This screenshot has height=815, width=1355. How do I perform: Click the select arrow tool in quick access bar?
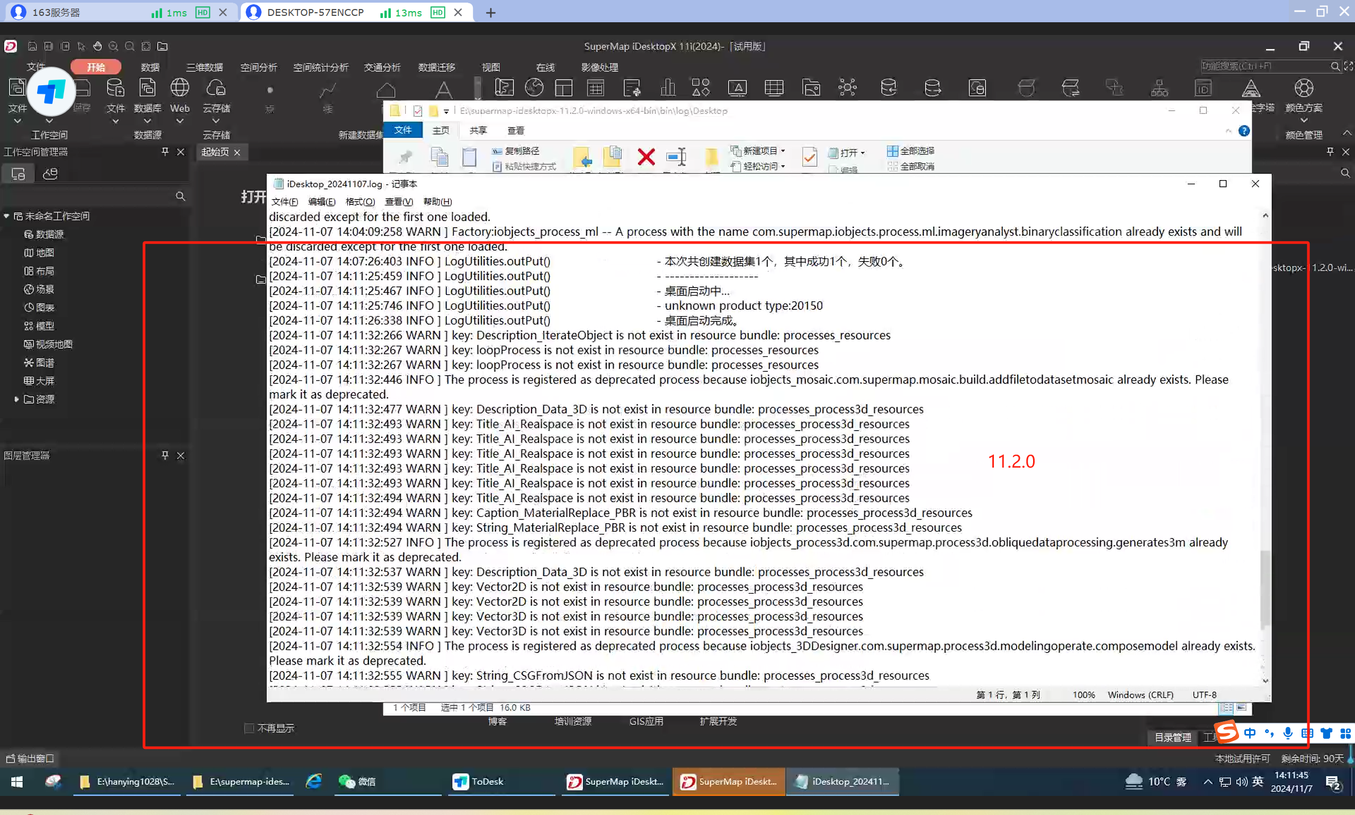click(x=81, y=46)
